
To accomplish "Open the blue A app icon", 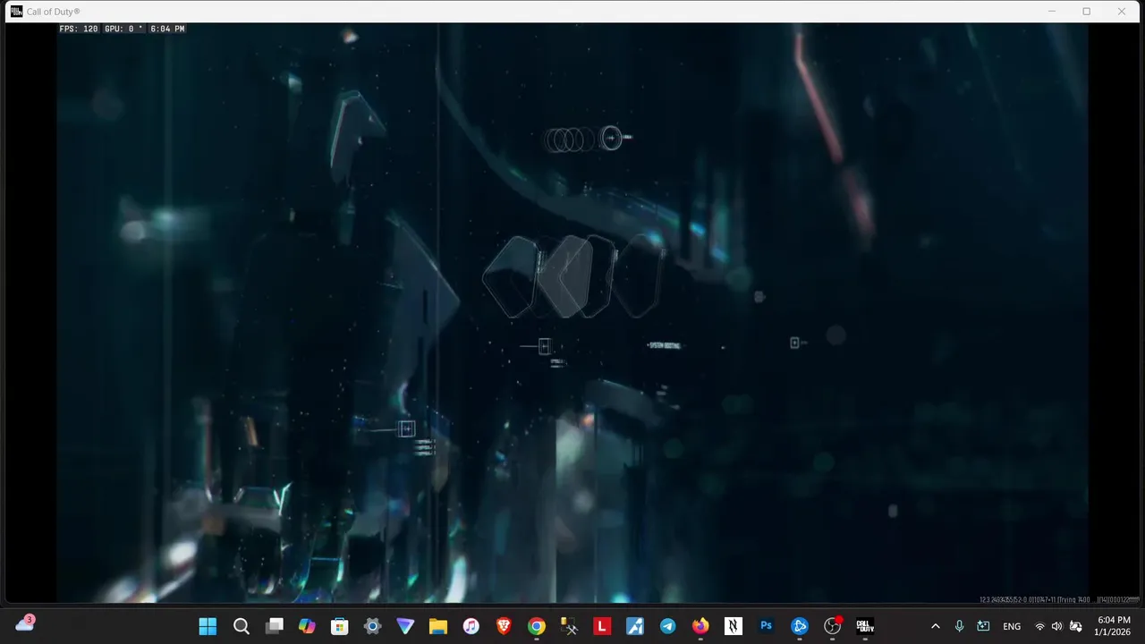I will 635,626.
